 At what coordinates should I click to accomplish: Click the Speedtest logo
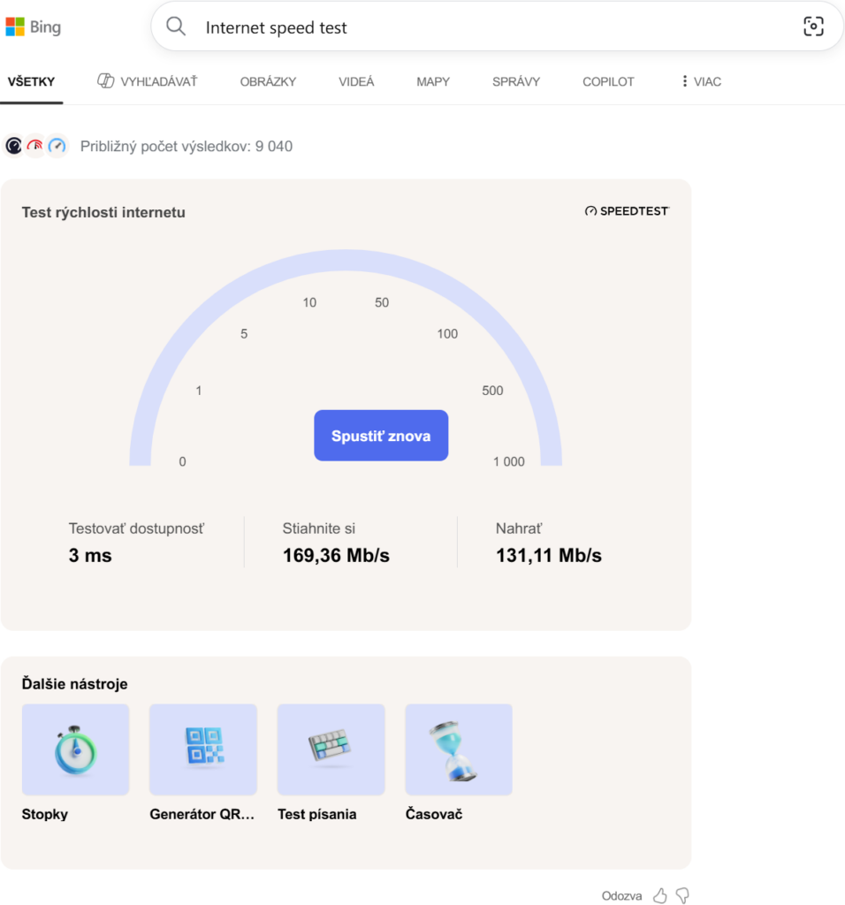pyautogui.click(x=627, y=211)
